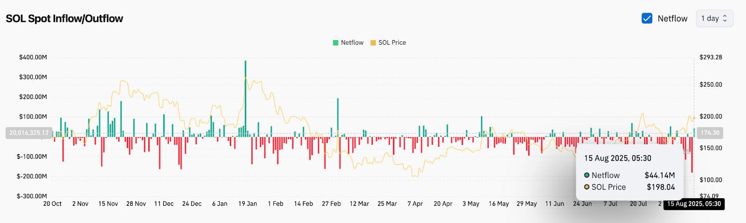Click the $44.14M netflow value in tooltip

(x=659, y=175)
